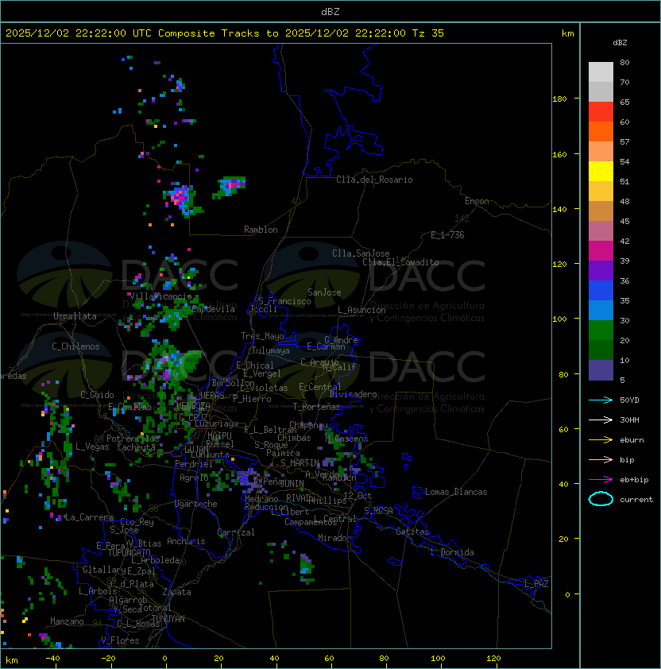Click the 'L_Asuncion' map label
The width and height of the screenshot is (661, 669).
(x=361, y=310)
